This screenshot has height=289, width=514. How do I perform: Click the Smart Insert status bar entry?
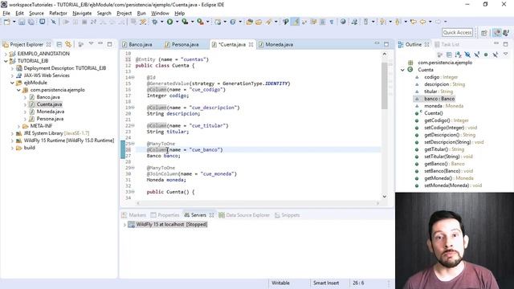click(x=326, y=283)
